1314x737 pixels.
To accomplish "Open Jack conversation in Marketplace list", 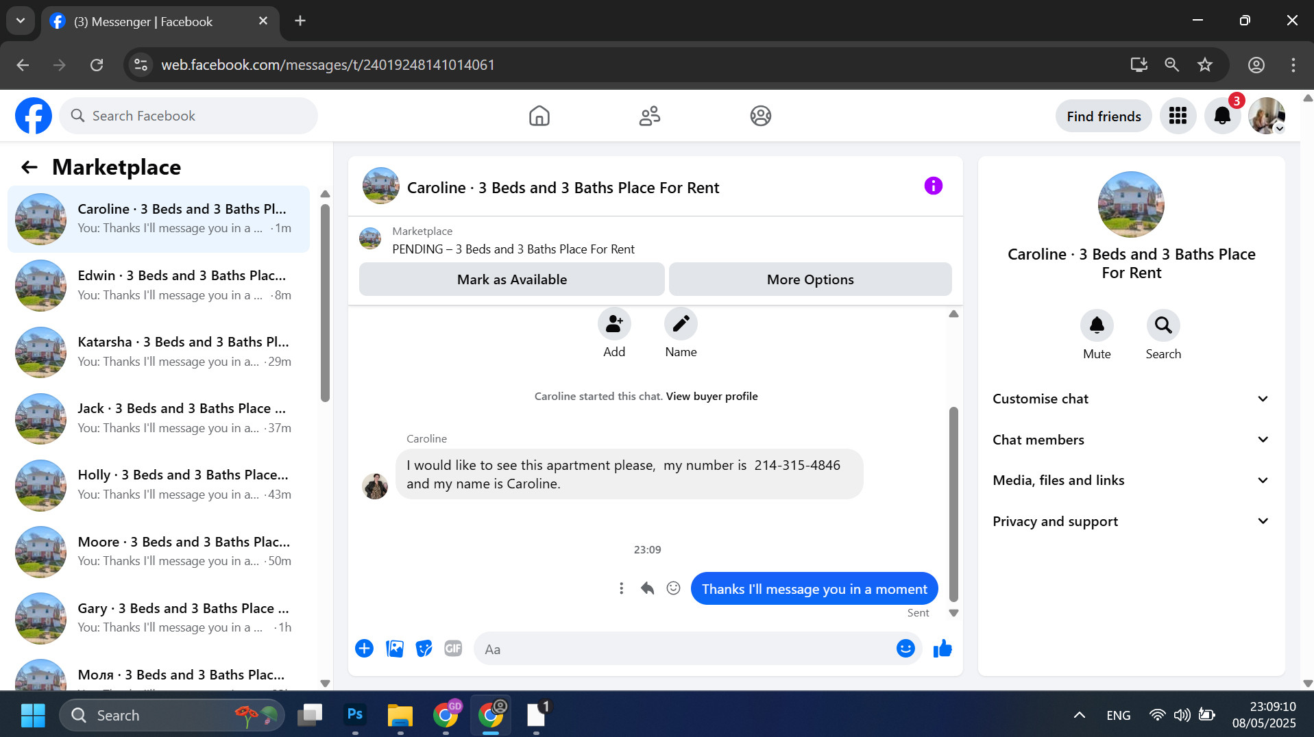I will 158,419.
